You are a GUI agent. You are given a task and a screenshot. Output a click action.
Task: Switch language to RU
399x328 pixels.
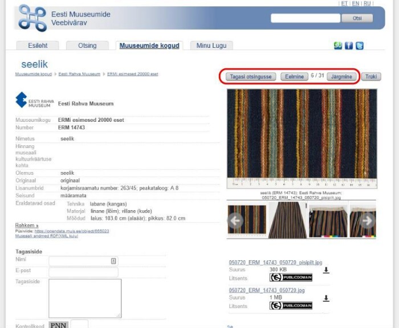coord(368,3)
